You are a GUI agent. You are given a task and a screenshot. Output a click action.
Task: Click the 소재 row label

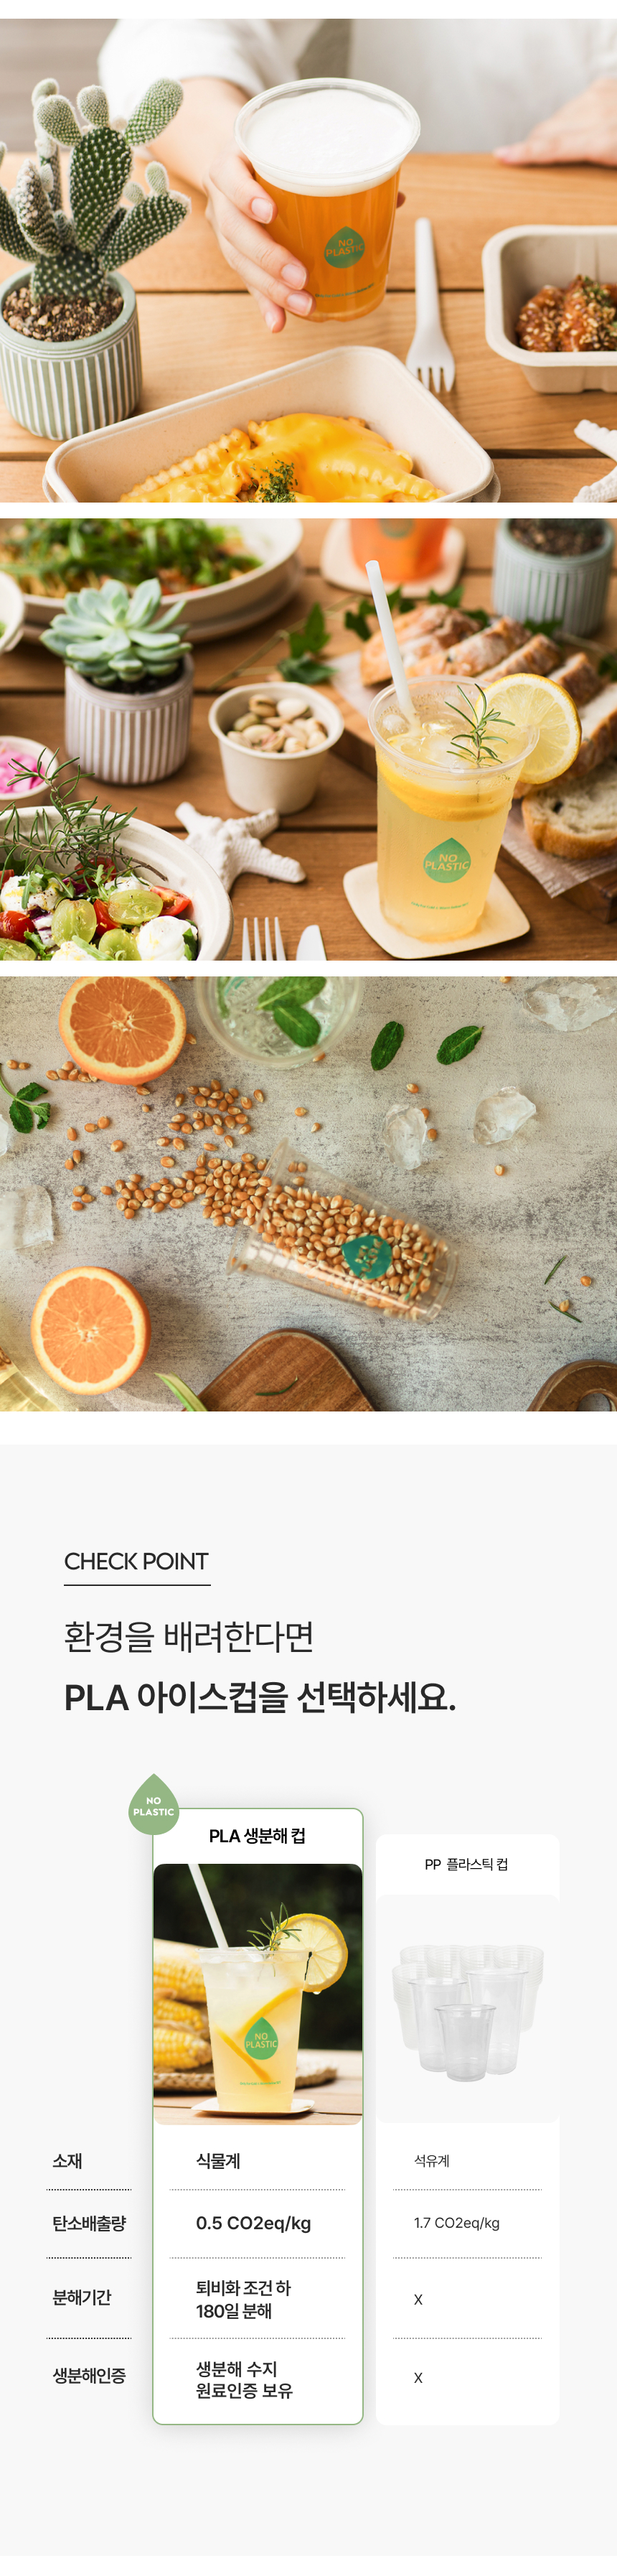pos(67,2161)
